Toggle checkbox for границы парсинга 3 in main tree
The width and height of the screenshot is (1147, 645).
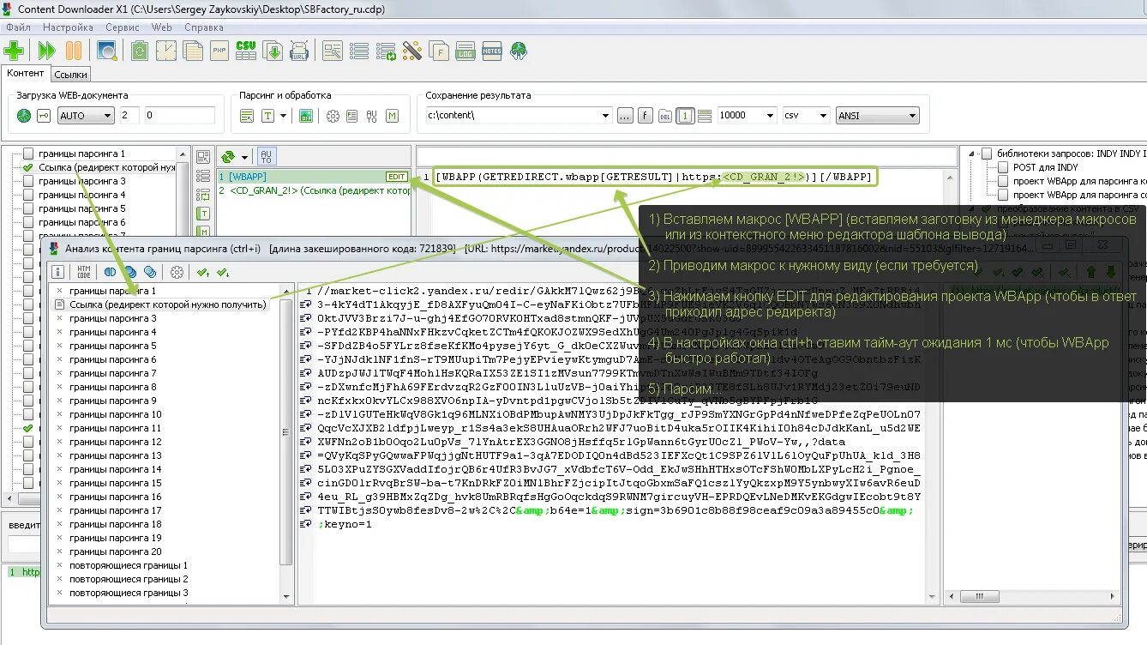tap(27, 181)
